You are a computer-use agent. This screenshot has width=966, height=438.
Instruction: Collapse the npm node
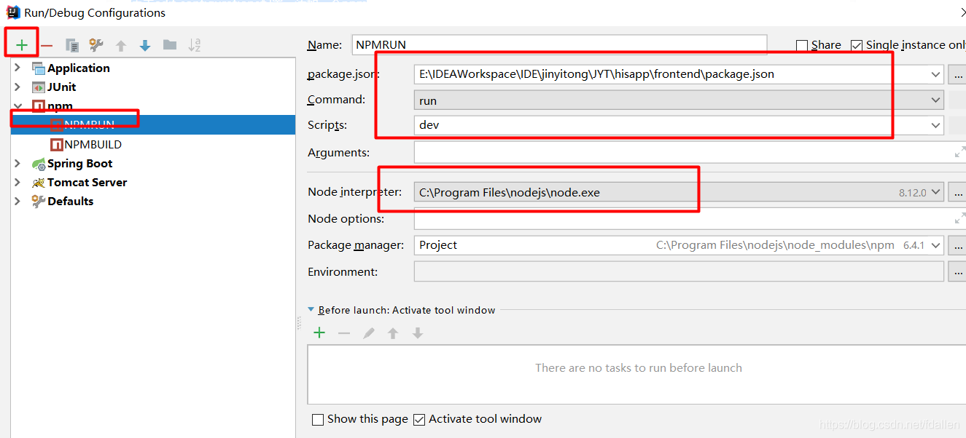(x=17, y=105)
